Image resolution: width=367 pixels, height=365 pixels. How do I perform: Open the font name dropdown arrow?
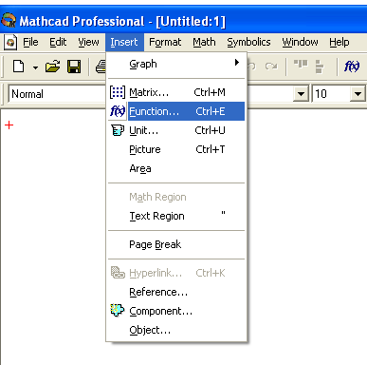tap(301, 94)
